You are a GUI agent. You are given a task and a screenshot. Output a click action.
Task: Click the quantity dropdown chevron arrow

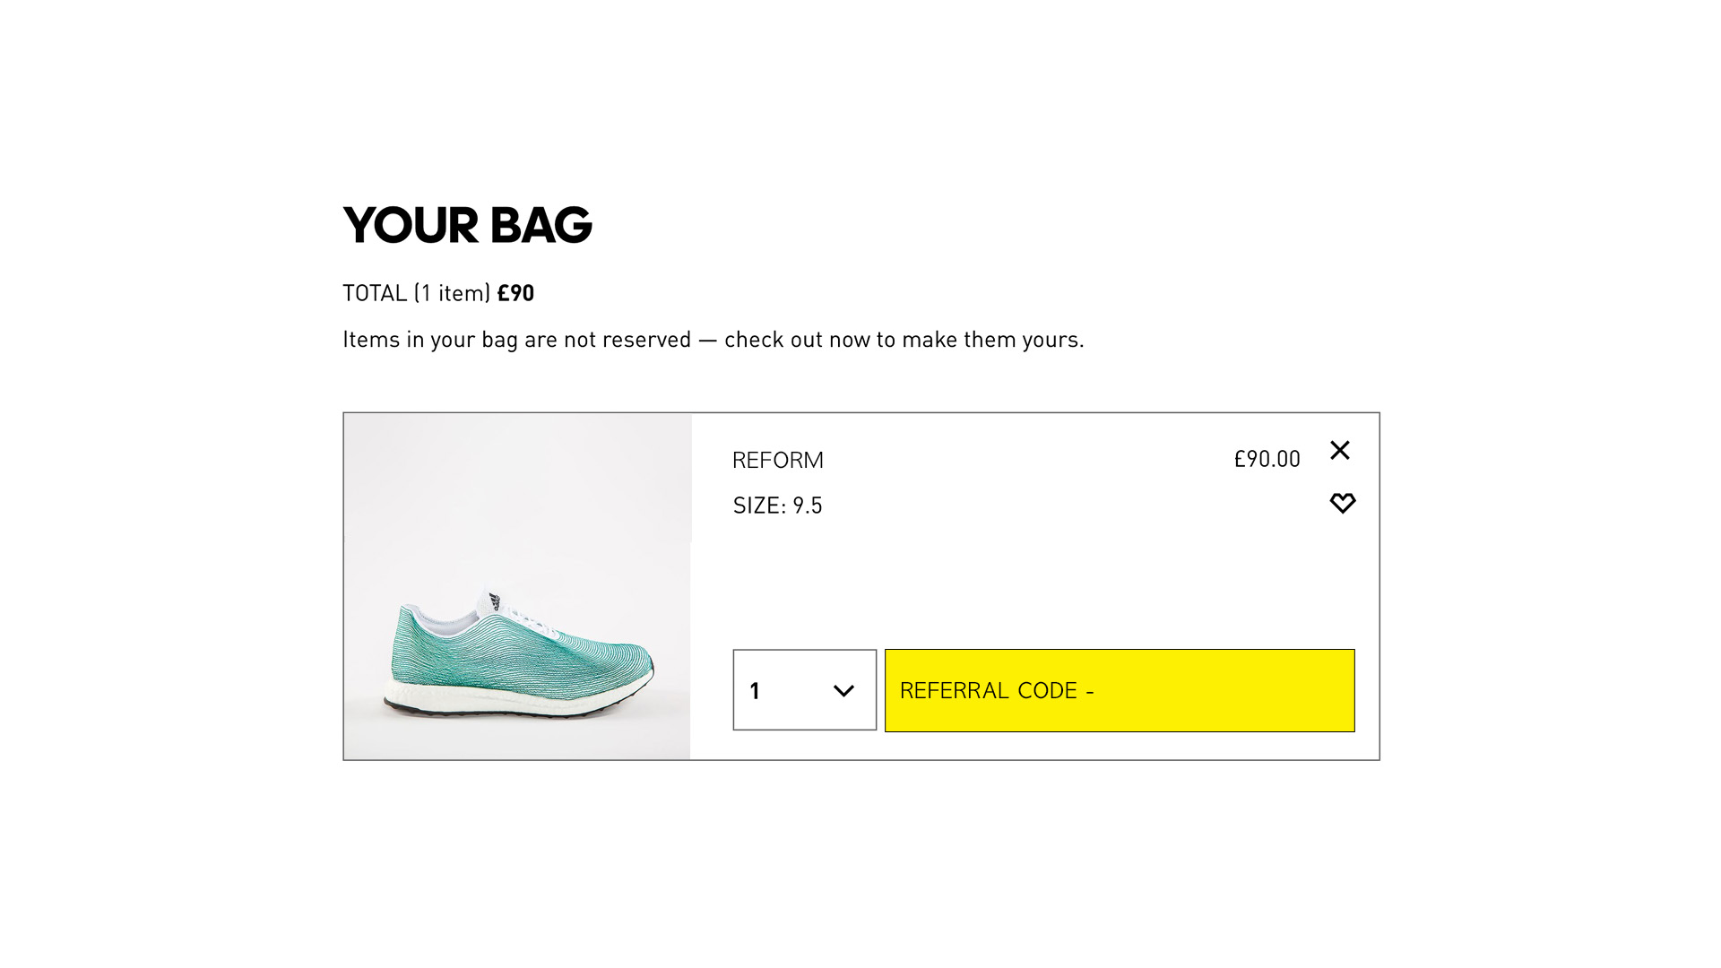(843, 691)
